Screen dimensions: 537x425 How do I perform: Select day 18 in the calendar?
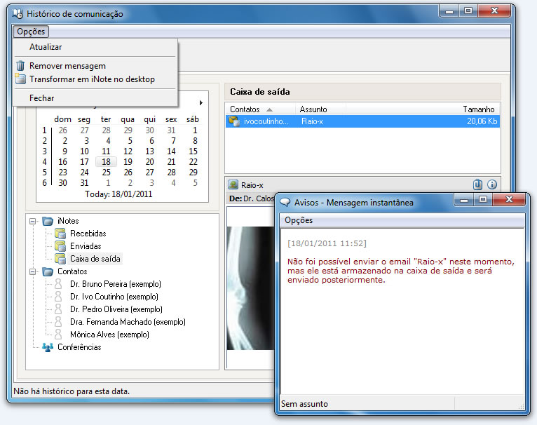(106, 162)
